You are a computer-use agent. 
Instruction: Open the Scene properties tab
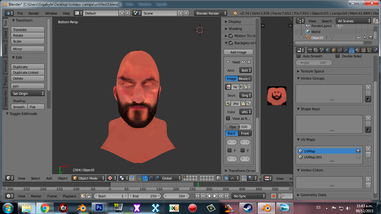322,50
